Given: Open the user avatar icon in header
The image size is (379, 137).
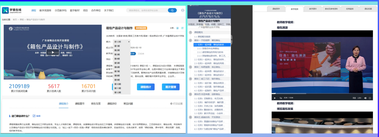Looking at the screenshot, I should (x=183, y=10).
